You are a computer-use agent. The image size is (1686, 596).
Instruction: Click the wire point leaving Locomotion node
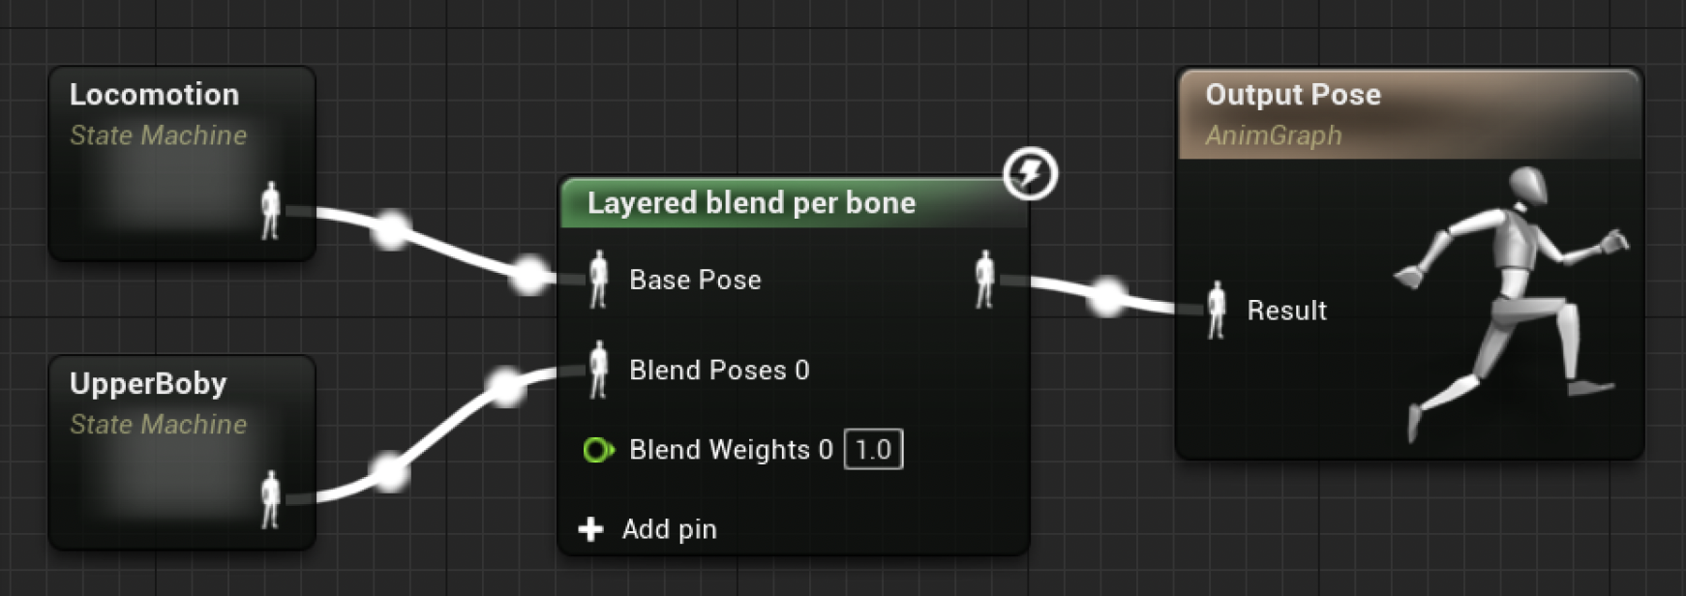(x=391, y=229)
